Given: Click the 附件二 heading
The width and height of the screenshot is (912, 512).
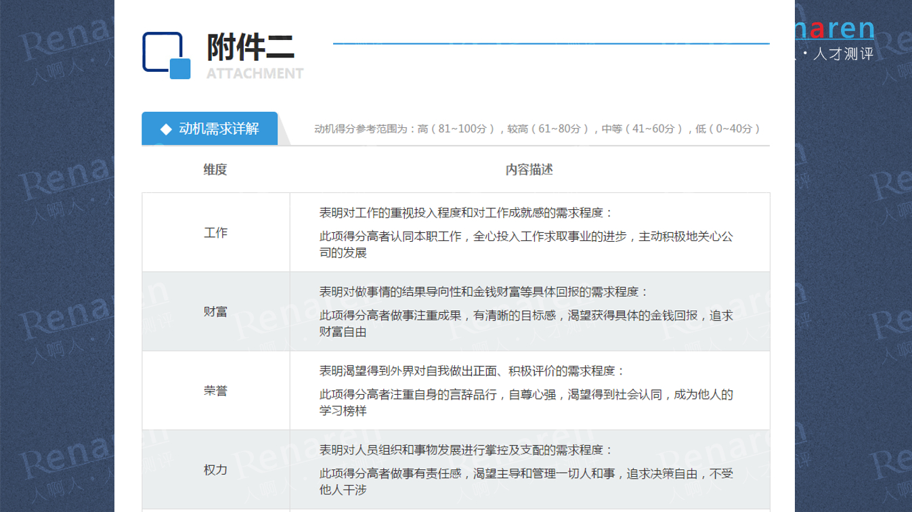Looking at the screenshot, I should pyautogui.click(x=251, y=47).
